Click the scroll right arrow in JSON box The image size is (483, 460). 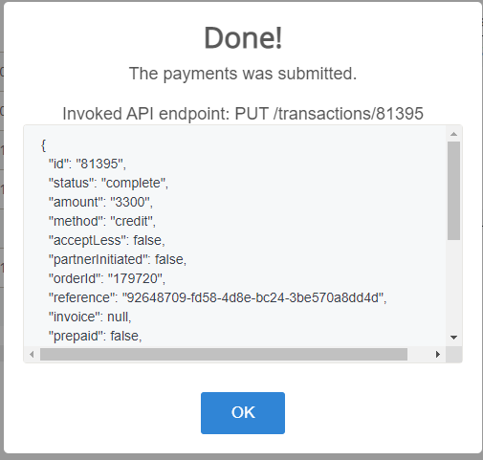(x=438, y=354)
